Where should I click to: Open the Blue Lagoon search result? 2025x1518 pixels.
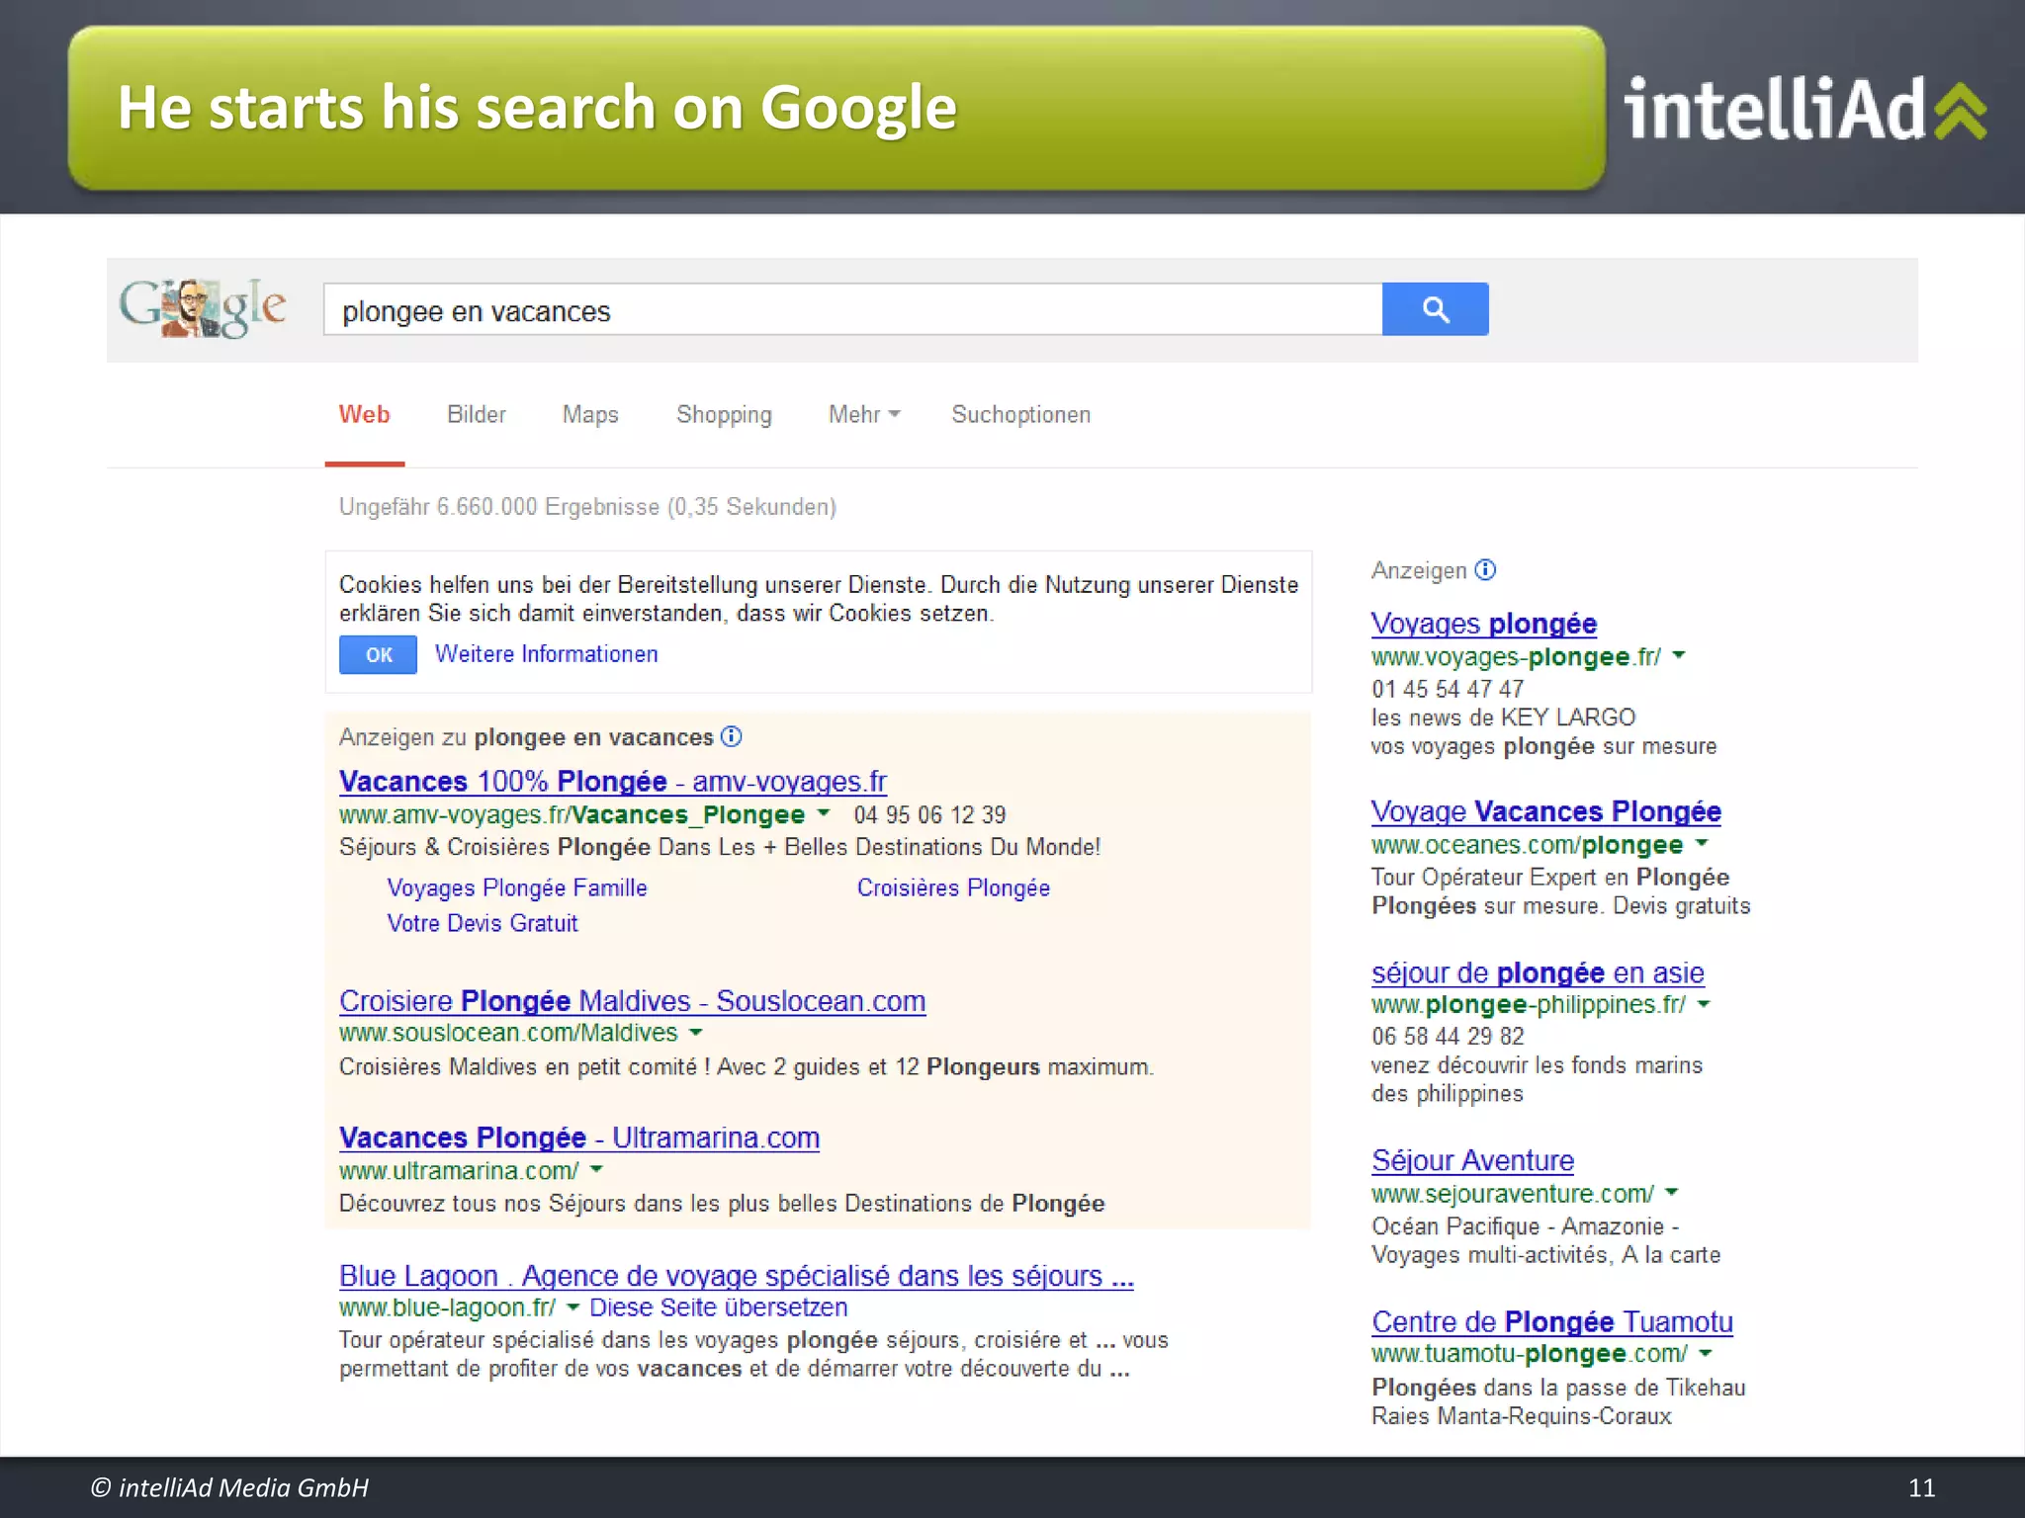(737, 1276)
